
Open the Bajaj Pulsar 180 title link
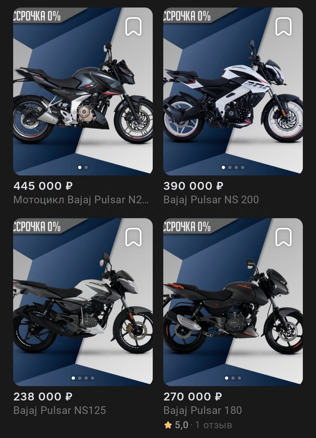pos(202,410)
